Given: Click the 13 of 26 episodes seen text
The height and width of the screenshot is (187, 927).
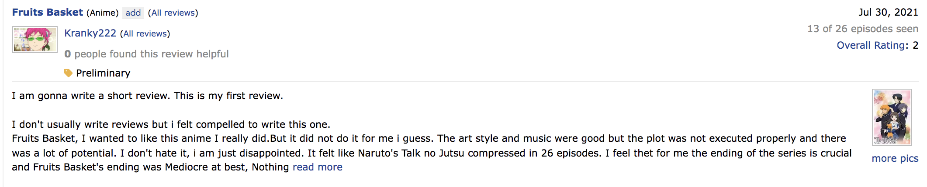Looking at the screenshot, I should 862,29.
